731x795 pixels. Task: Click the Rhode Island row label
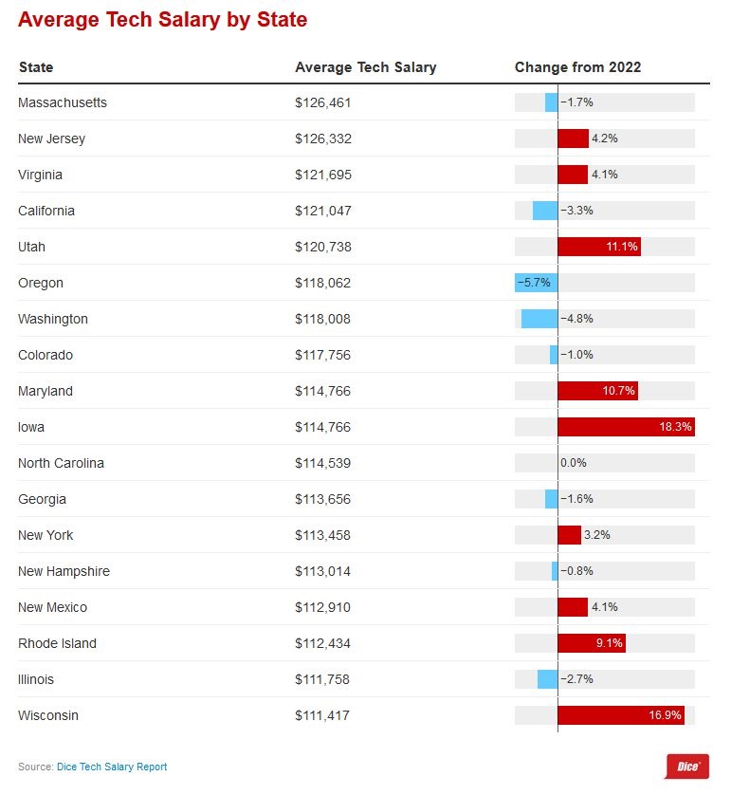point(57,643)
